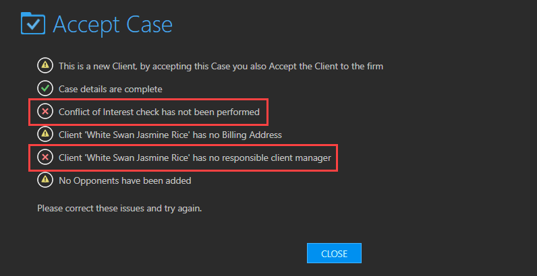The image size is (537, 276).
Task: Select 'Conflict of Interest check has not been performed' message
Action: click(159, 112)
